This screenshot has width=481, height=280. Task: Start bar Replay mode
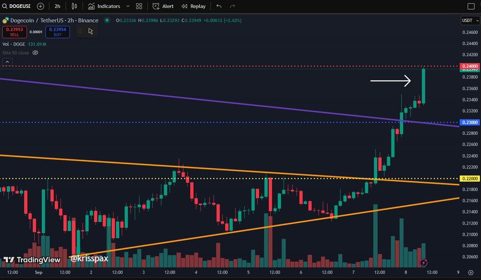pos(193,6)
